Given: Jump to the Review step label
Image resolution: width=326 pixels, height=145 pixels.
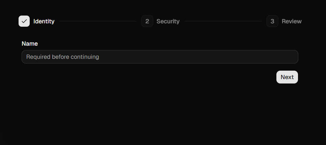Looking at the screenshot, I should 292,21.
